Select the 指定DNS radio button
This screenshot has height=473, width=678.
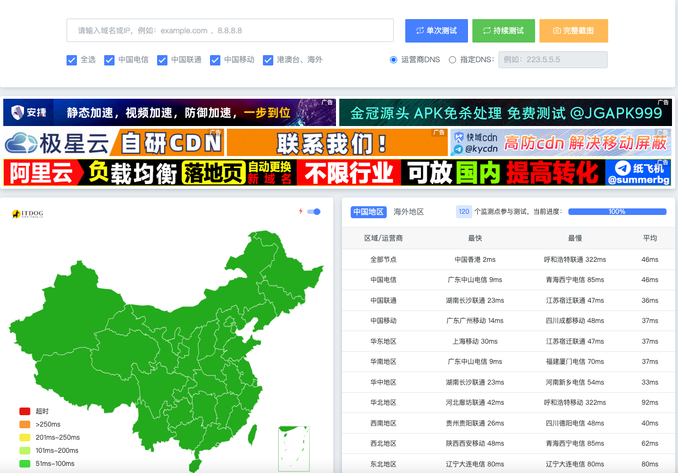(x=452, y=60)
